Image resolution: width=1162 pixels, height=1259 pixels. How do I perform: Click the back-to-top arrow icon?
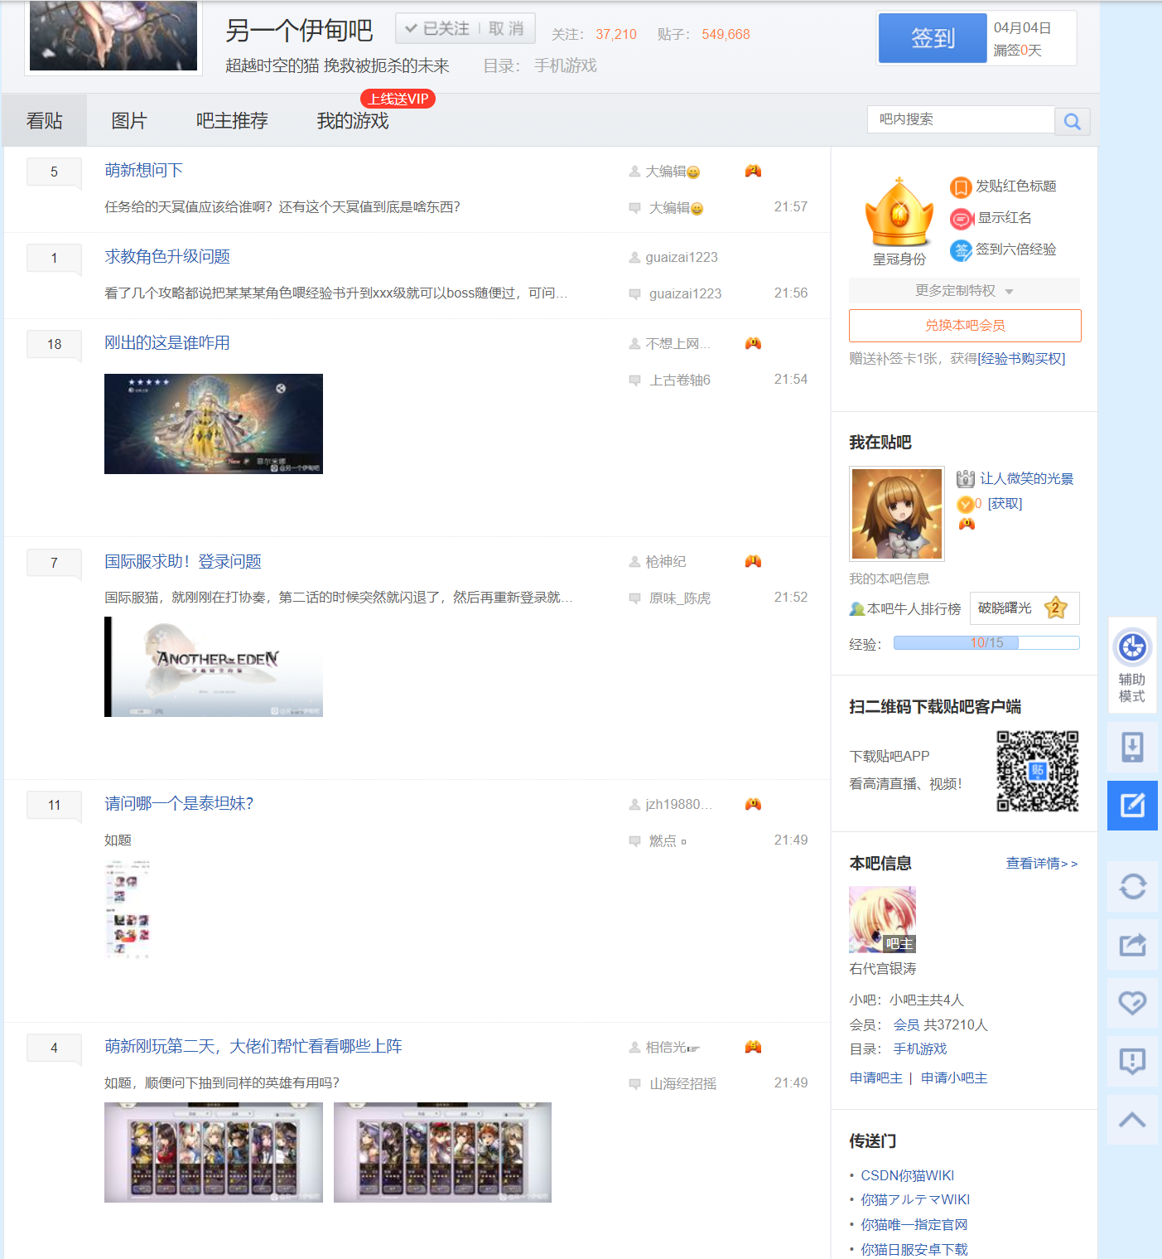coord(1132,1120)
